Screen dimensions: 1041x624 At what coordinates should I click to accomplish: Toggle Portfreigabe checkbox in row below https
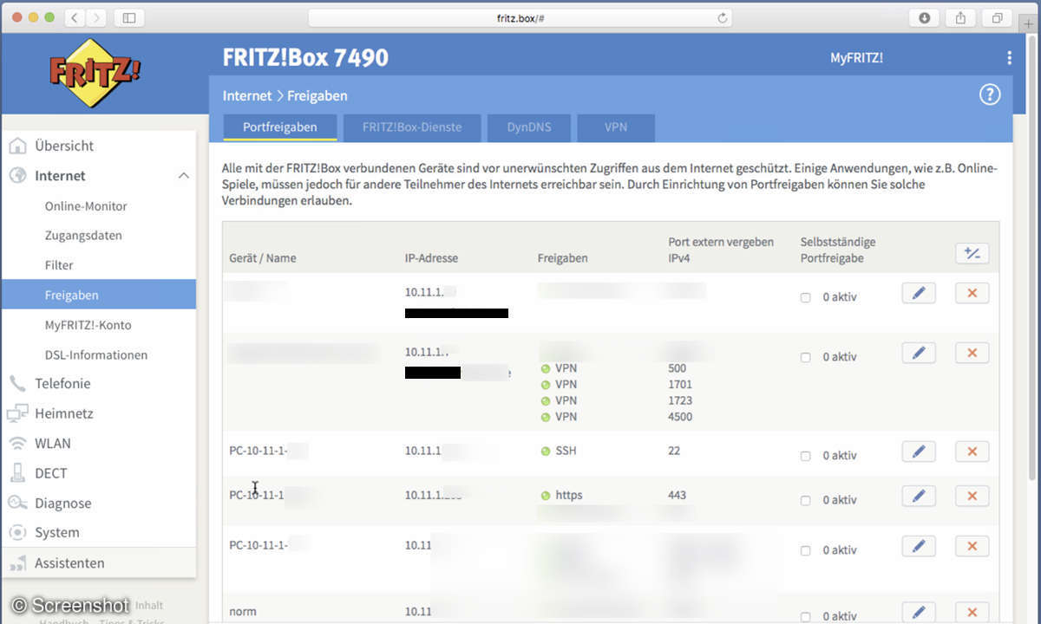pos(805,550)
